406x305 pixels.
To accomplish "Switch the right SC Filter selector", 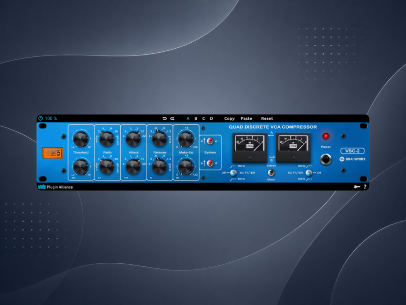I will [309, 173].
